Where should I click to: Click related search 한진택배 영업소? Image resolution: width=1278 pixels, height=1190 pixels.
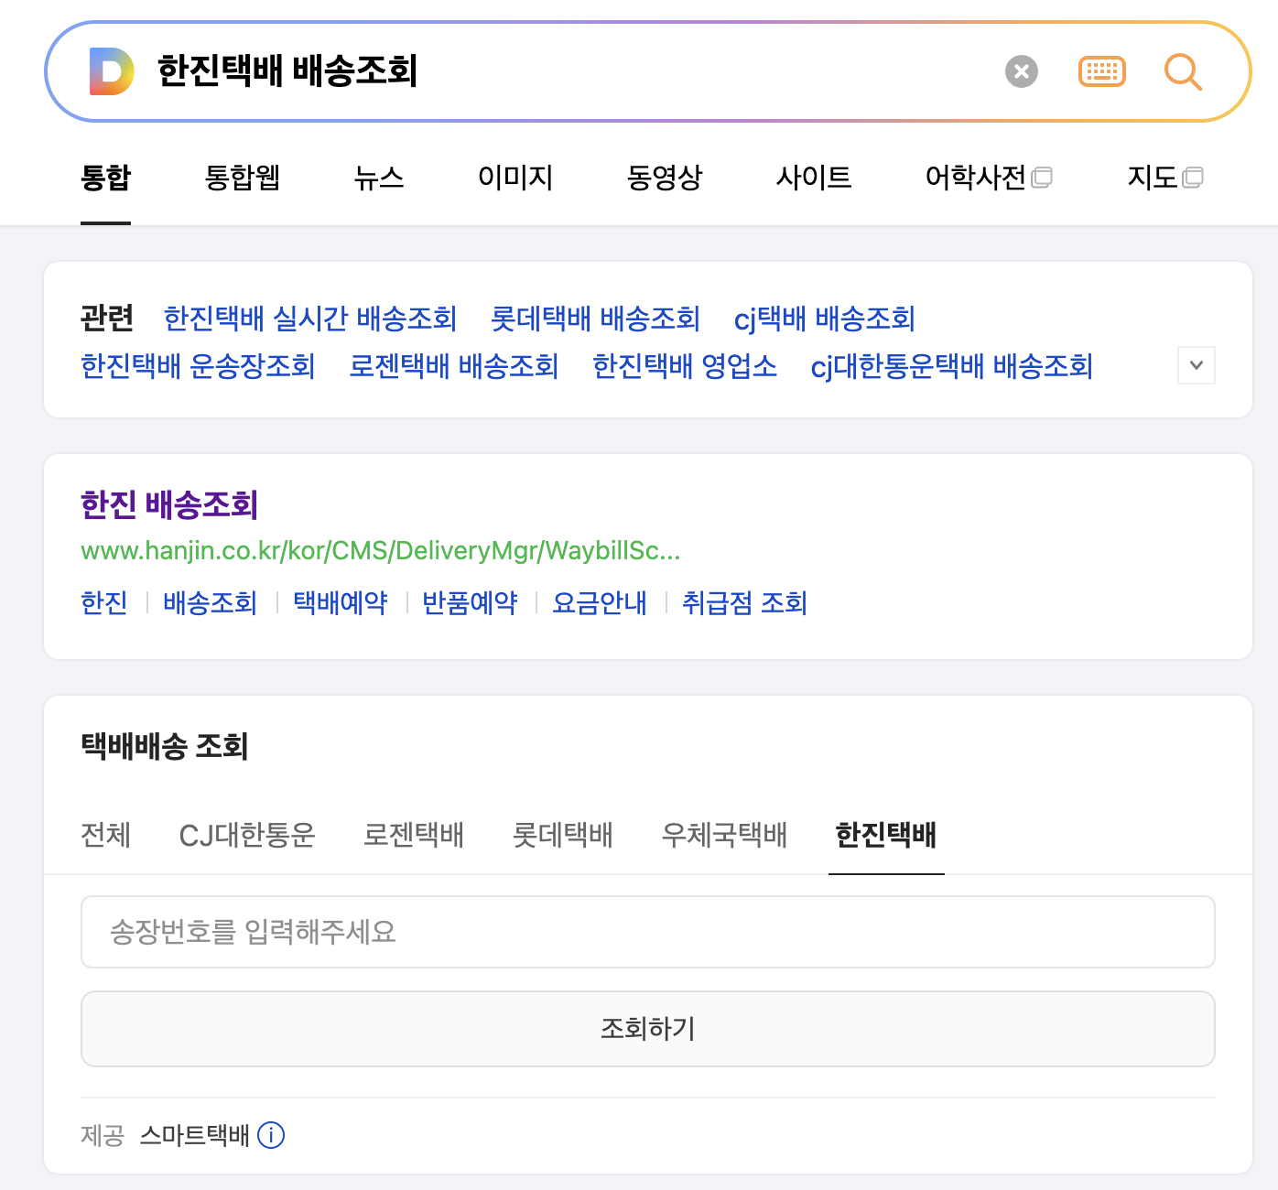point(685,366)
